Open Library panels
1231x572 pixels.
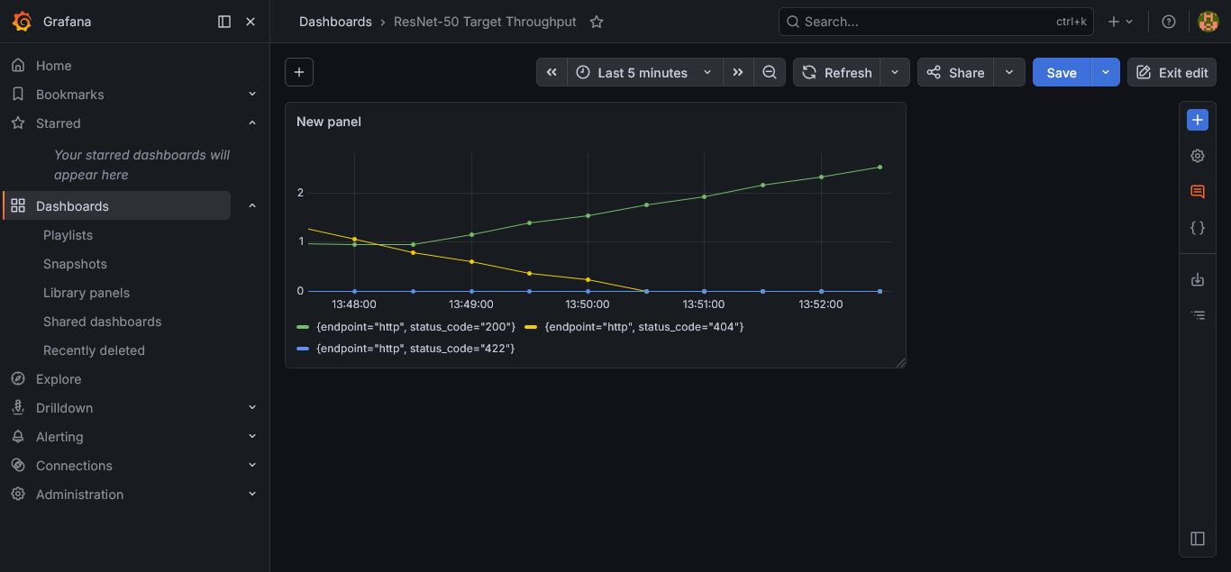click(87, 293)
